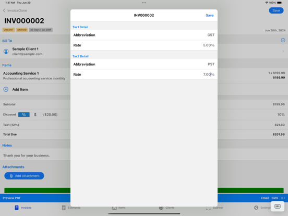This screenshot has height=216, width=288.
Task: Switch discount to percent mode
Action: [24, 115]
